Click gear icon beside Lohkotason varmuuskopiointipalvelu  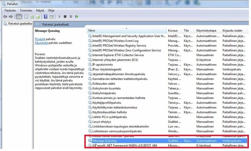90,131
